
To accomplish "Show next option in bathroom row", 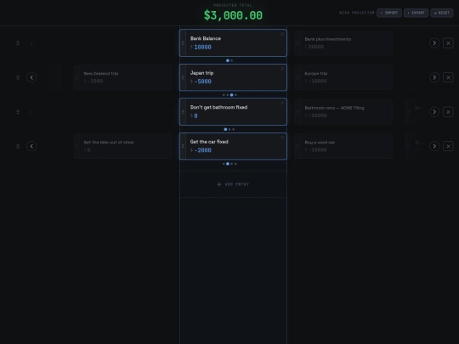I will pos(434,112).
